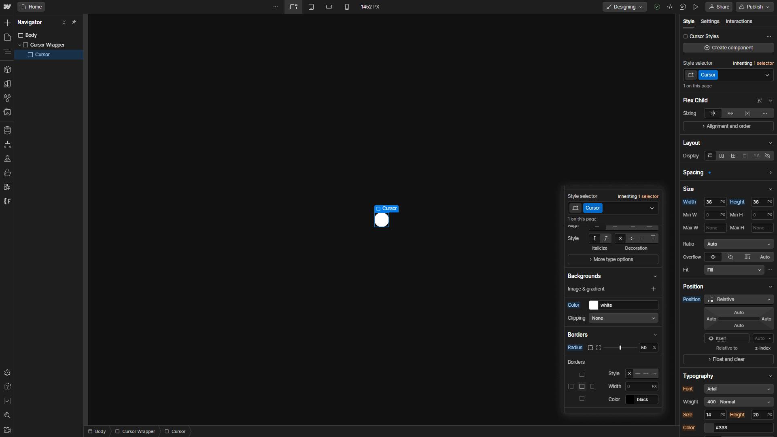Click the preview play icon
Image resolution: width=777 pixels, height=437 pixels.
(x=696, y=7)
